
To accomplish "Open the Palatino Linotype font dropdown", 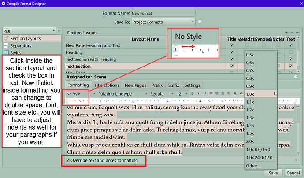I will 123,94.
